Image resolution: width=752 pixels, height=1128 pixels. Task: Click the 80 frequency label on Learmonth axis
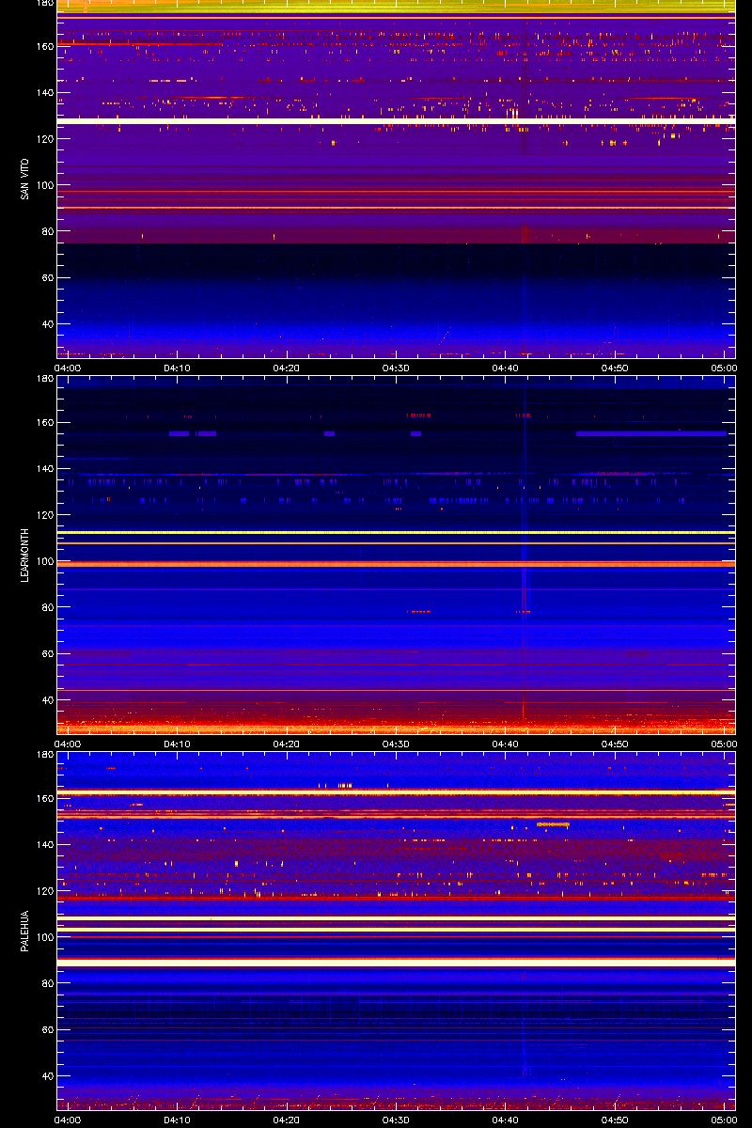46,607
